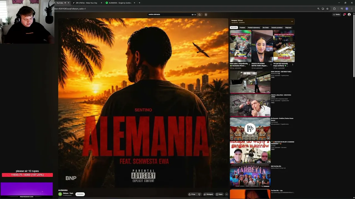Open the 'Meduska spina w żabce' Short
355x199 pixels.
coord(240,46)
